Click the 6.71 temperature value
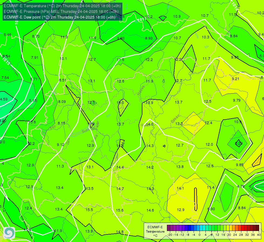The height and width of the screenshot is (242, 264). [34, 79]
